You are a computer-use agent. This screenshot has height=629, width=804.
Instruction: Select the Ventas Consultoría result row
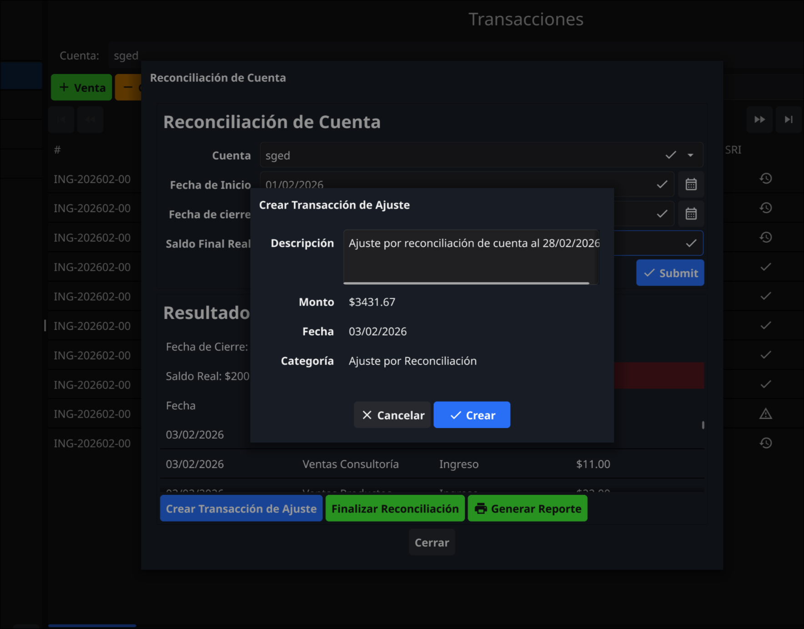[350, 464]
